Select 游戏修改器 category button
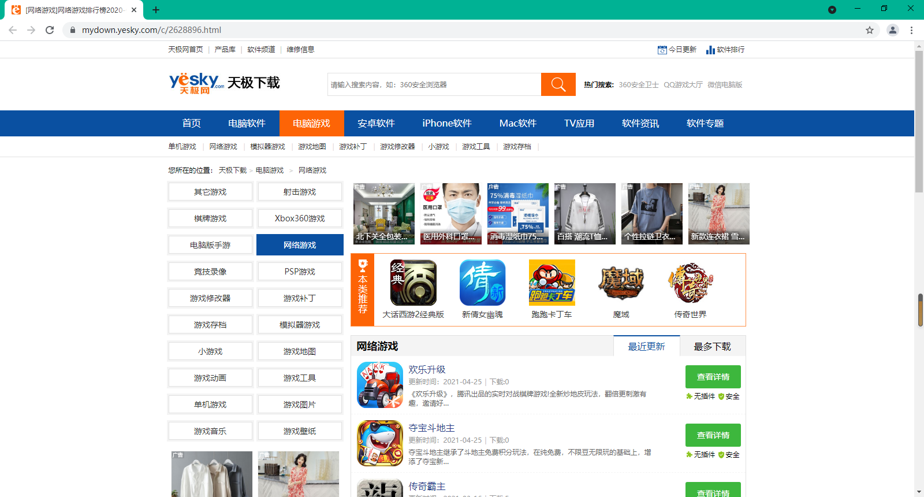This screenshot has height=497, width=924. coord(210,298)
